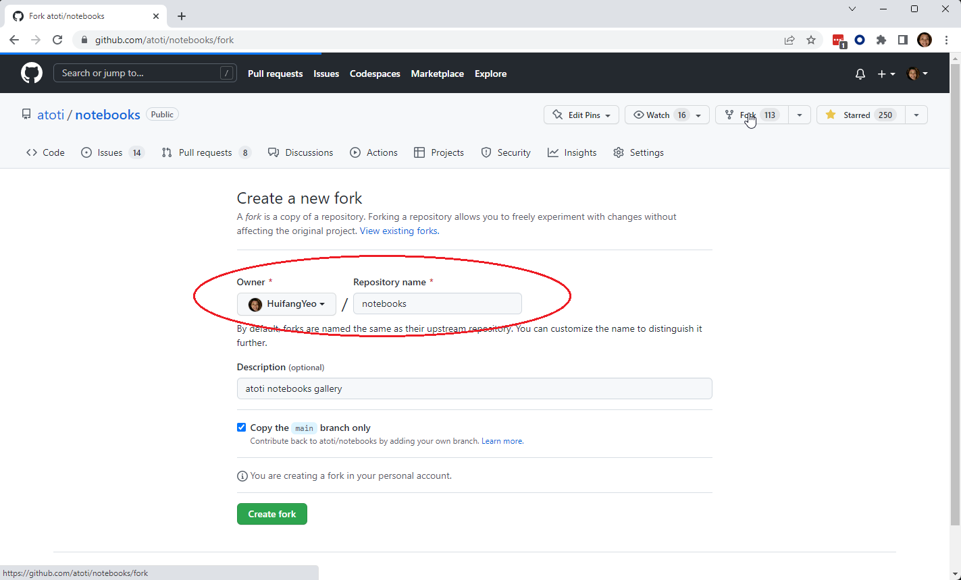961x580 pixels.
Task: Toggle the browser side panel icon
Action: pos(903,40)
